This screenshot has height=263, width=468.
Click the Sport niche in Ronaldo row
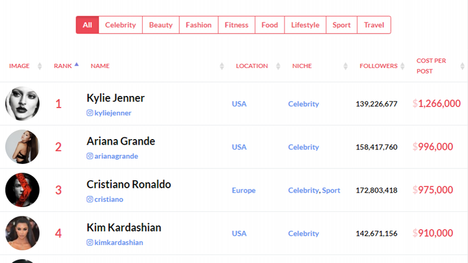[331, 191]
